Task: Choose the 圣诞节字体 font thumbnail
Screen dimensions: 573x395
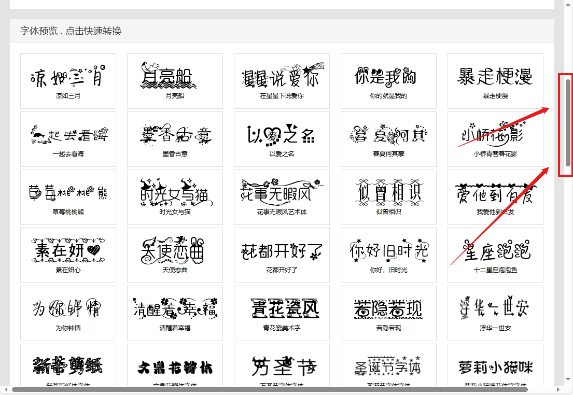Action: (388, 365)
